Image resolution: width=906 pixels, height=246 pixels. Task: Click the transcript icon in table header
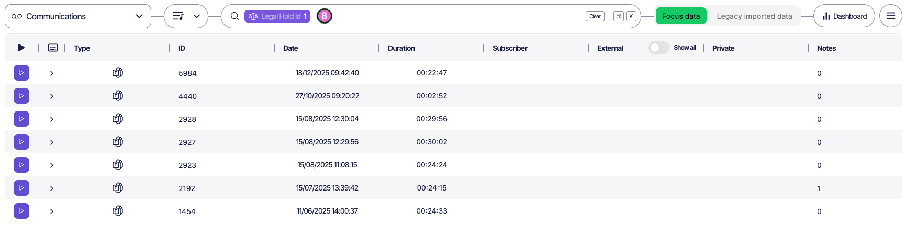point(53,48)
